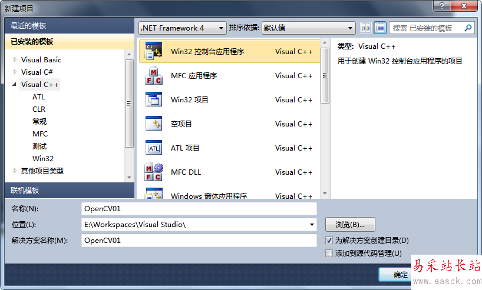Click the tree panel scroll up arrow
The height and width of the screenshot is (290, 482).
click(x=129, y=54)
